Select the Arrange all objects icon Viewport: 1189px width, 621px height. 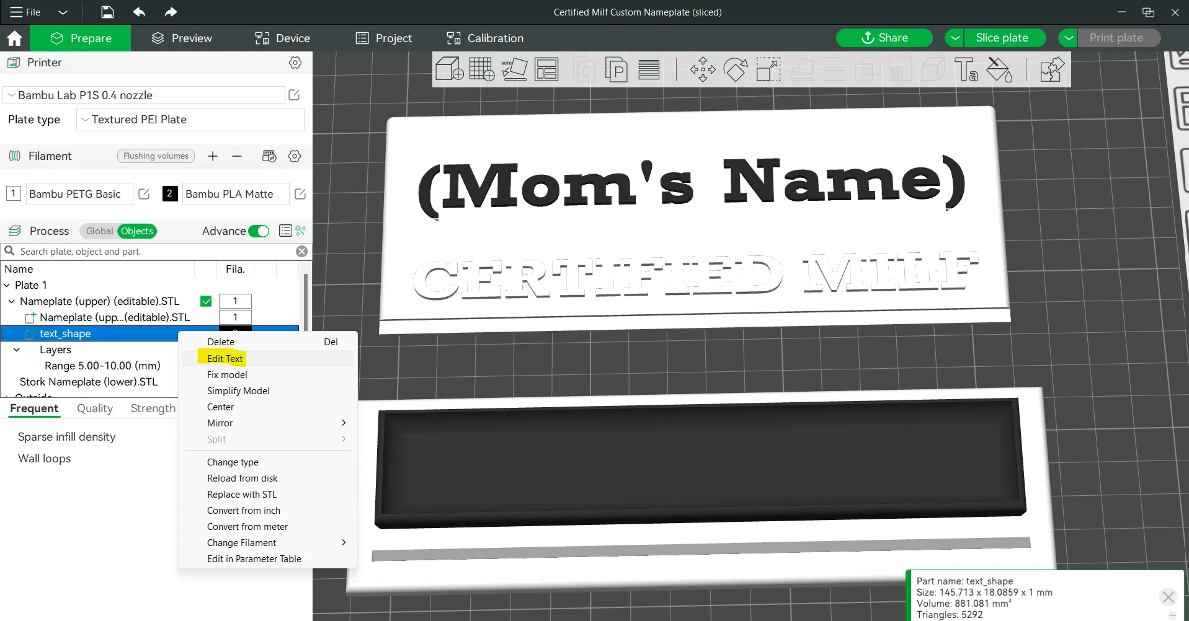[546, 69]
